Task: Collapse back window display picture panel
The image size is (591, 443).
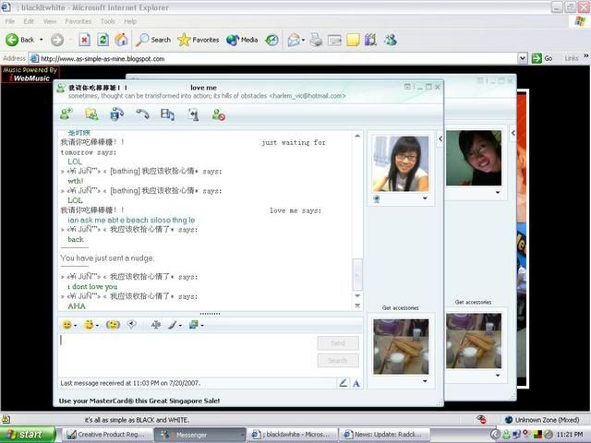Action: (513, 133)
